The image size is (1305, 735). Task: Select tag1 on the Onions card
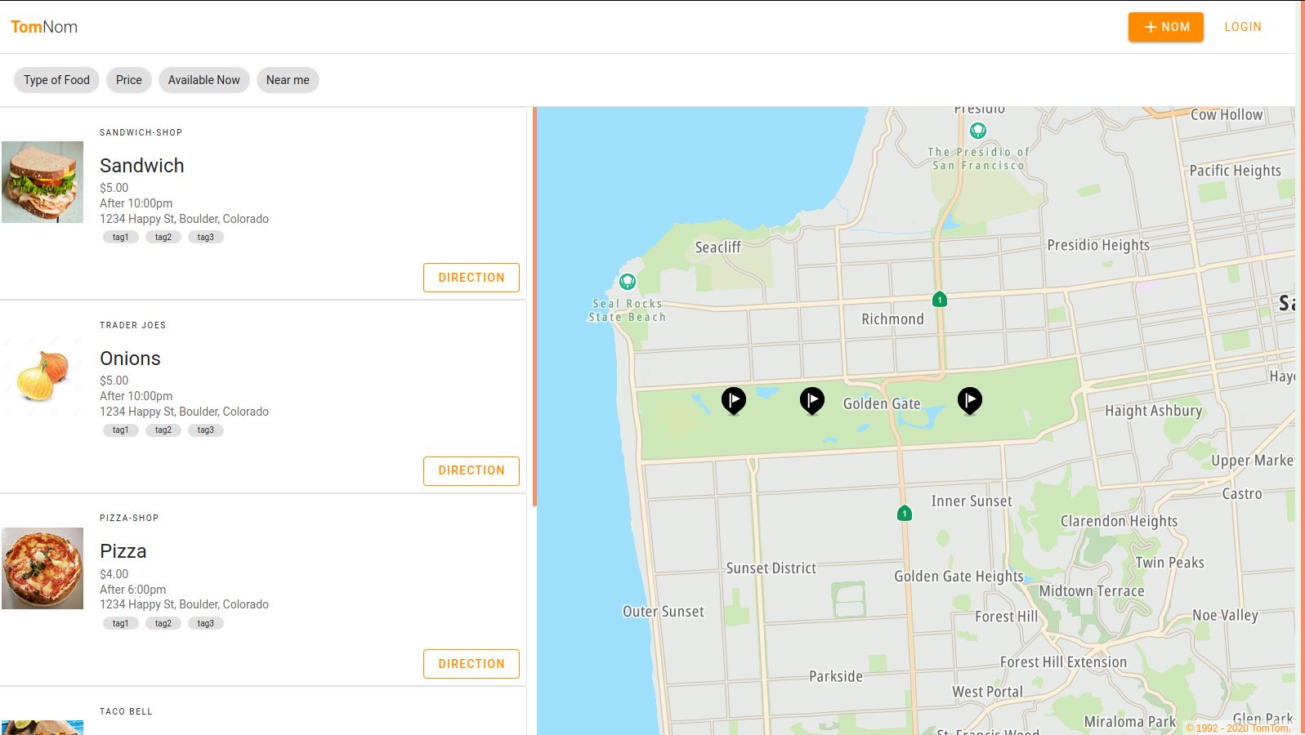(x=121, y=430)
